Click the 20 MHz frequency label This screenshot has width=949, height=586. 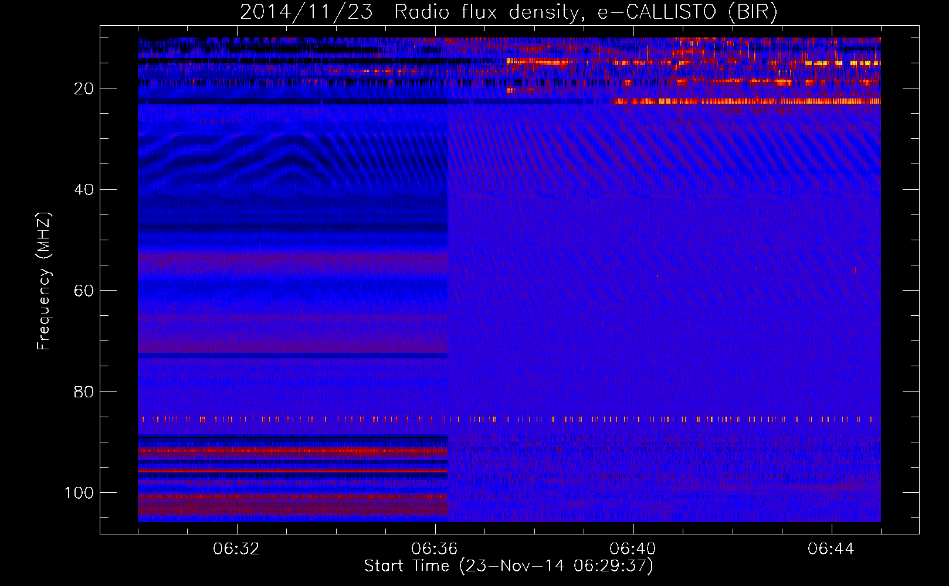point(84,88)
